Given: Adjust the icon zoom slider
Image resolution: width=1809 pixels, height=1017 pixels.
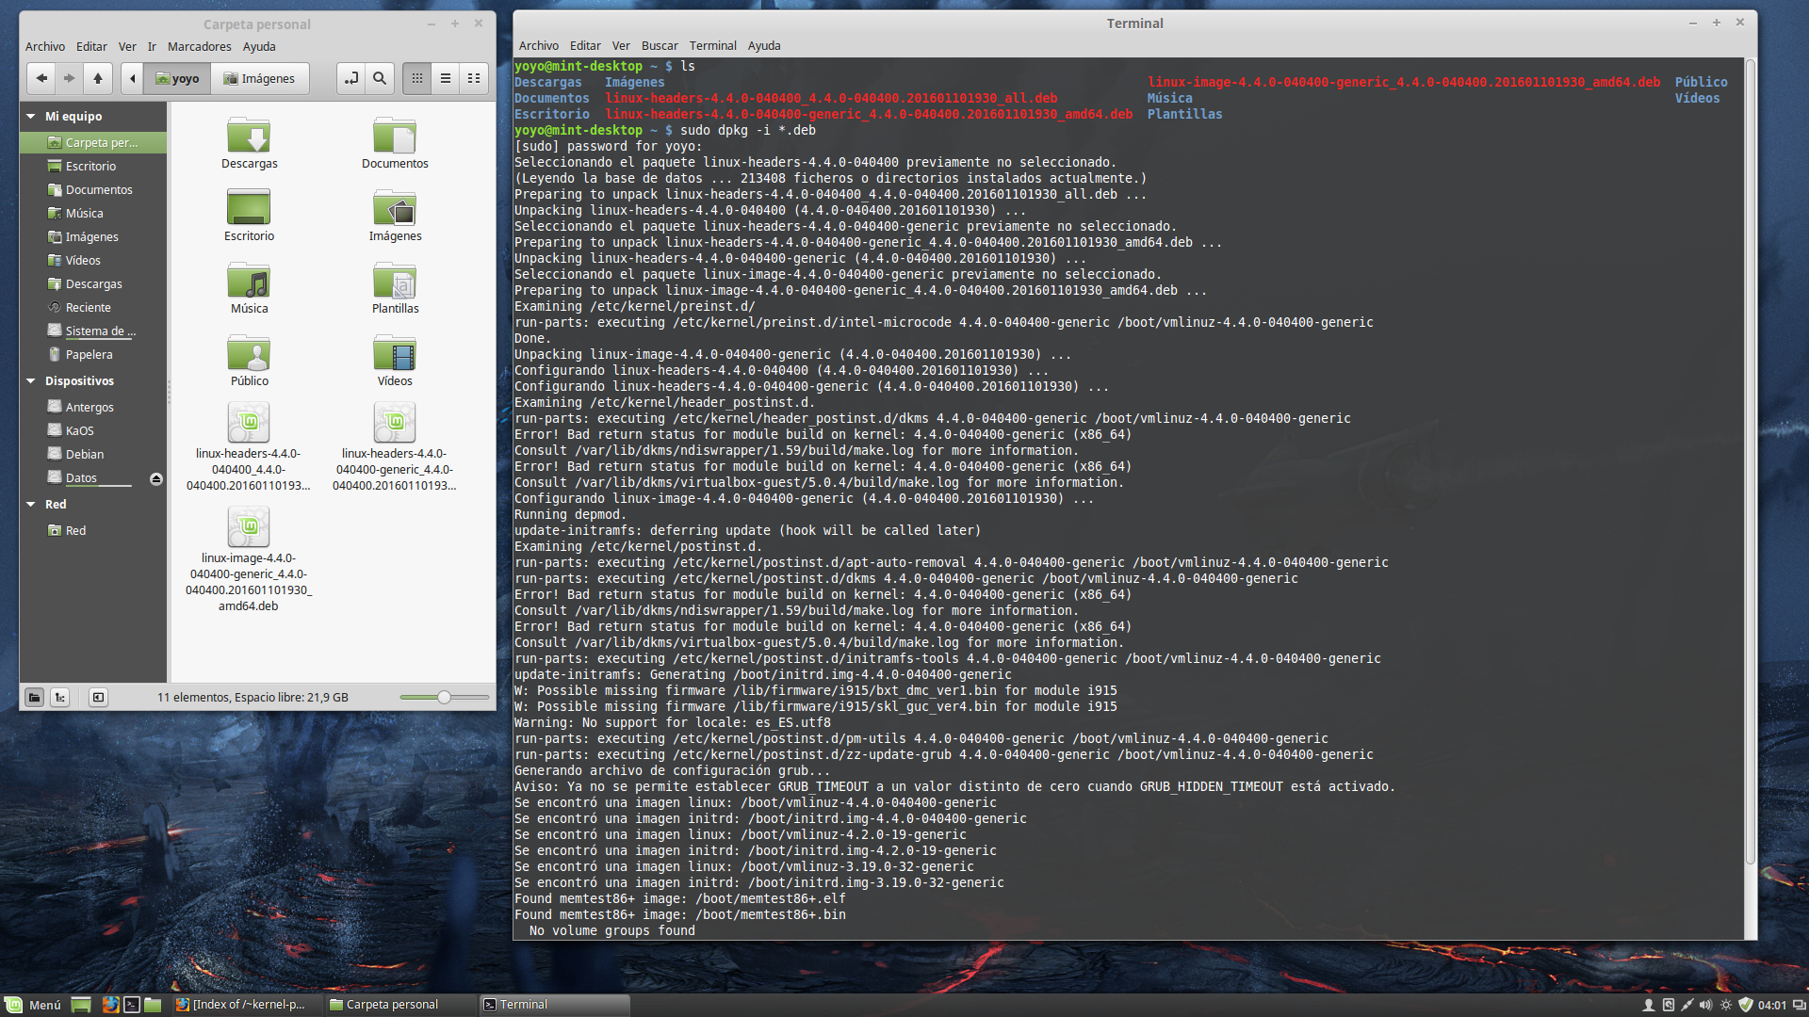Looking at the screenshot, I should 444,697.
